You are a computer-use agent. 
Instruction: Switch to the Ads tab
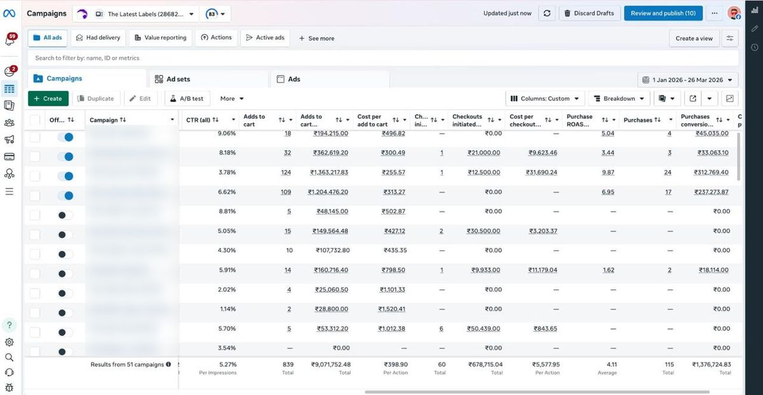tap(331, 79)
